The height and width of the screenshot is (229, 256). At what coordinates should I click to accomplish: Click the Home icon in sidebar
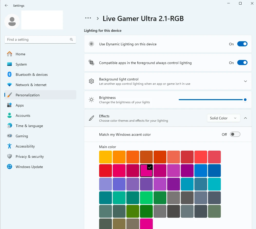[10, 54]
